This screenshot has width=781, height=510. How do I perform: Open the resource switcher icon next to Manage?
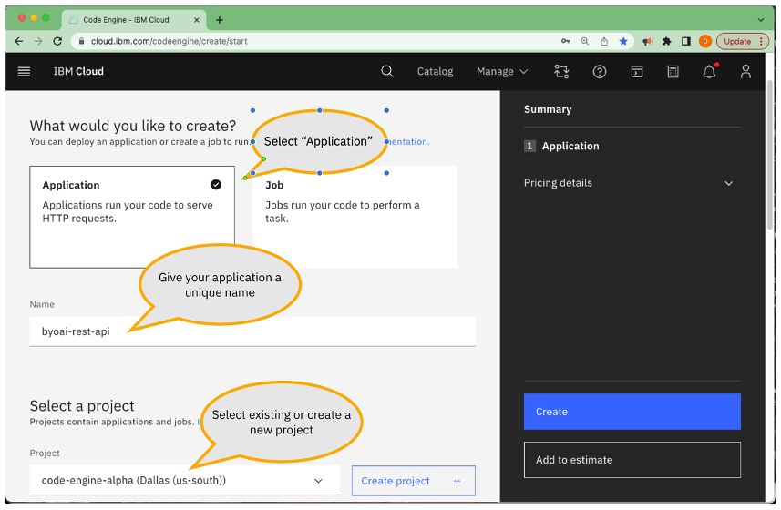click(x=562, y=72)
